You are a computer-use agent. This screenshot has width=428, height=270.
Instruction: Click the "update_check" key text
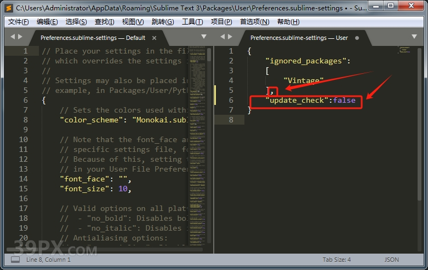point(297,101)
